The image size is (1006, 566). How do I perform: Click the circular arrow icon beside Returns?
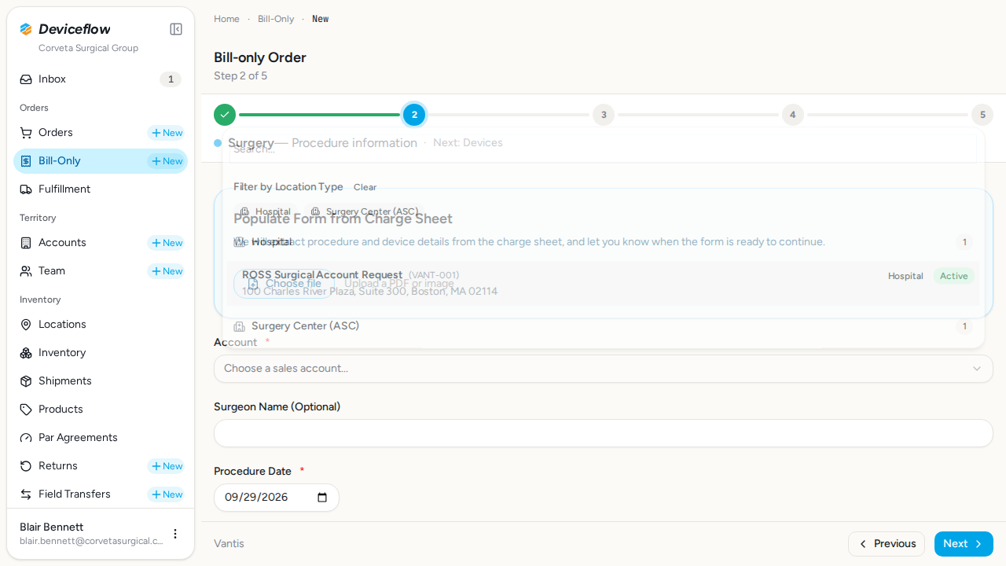tap(26, 466)
